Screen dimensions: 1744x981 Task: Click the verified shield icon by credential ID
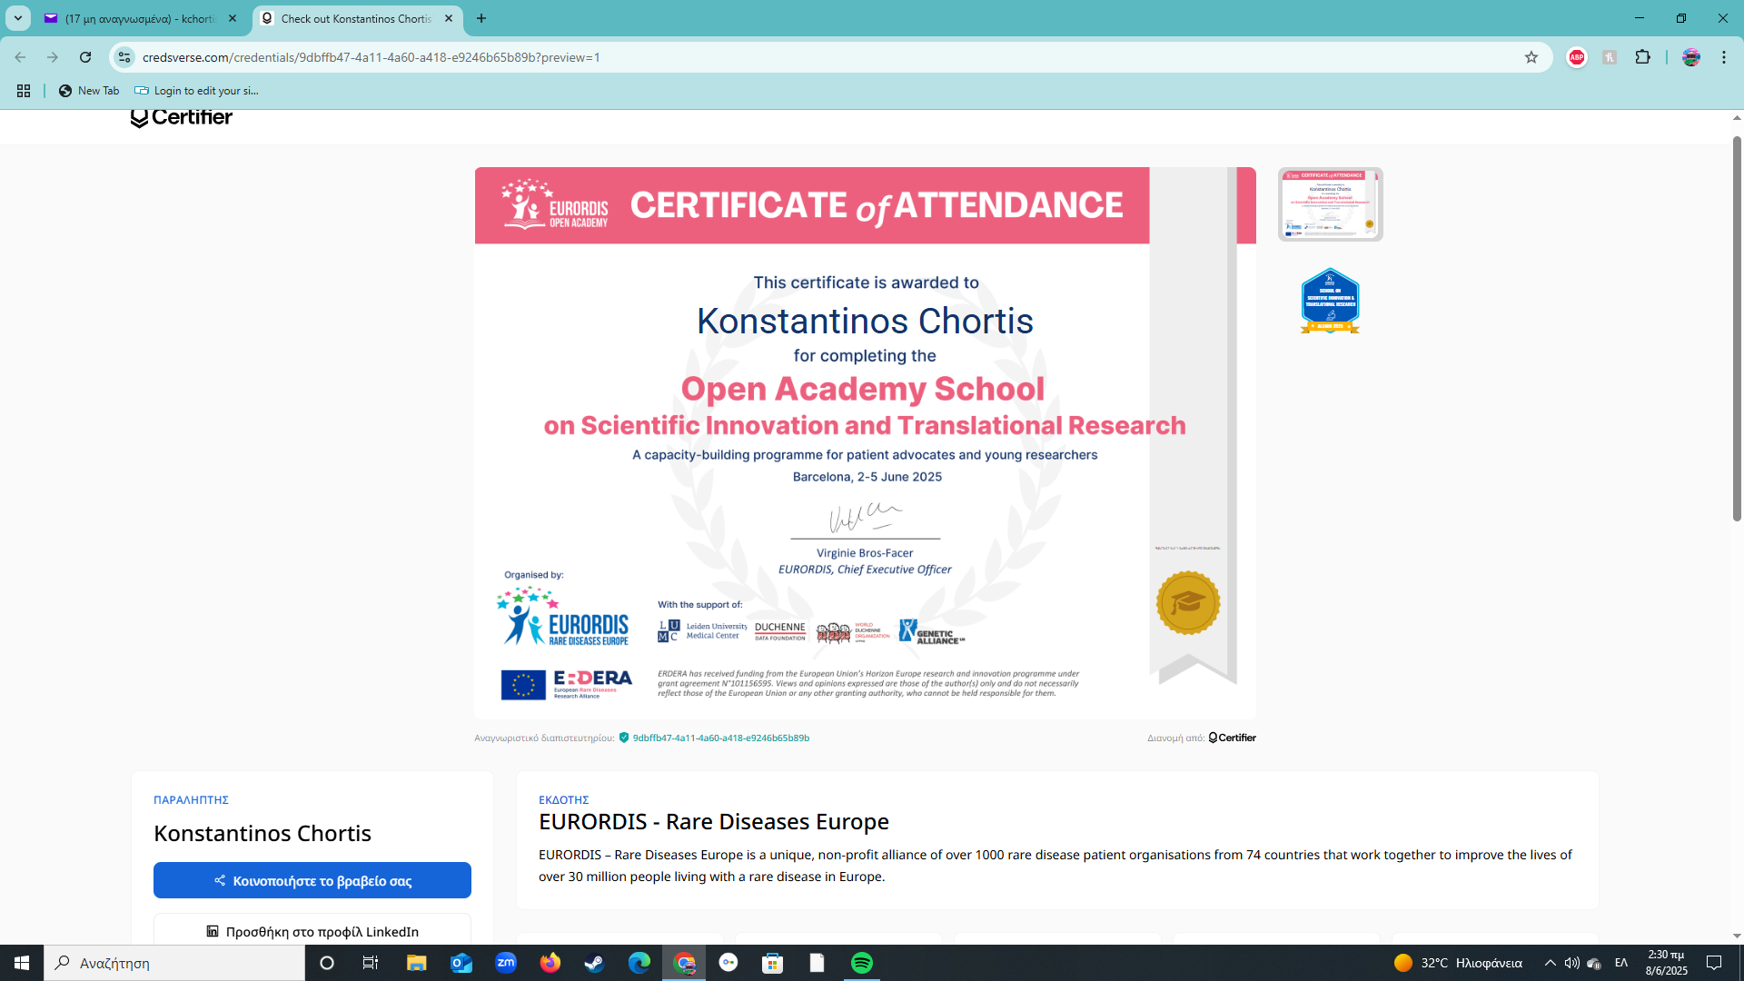624,738
